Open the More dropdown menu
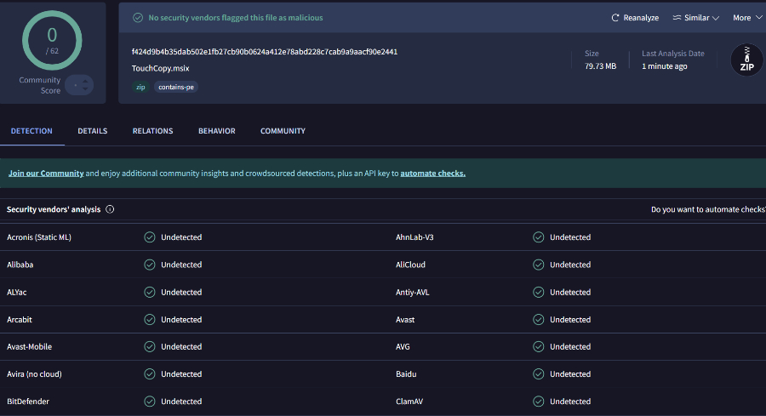 tap(746, 18)
